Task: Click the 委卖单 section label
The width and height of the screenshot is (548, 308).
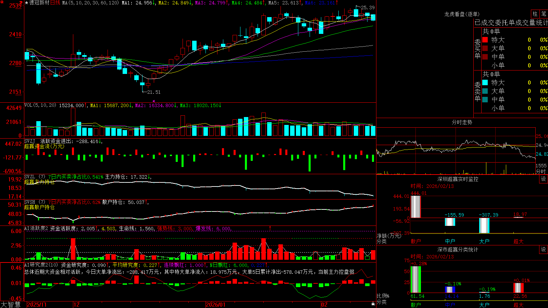Action: 477,91
